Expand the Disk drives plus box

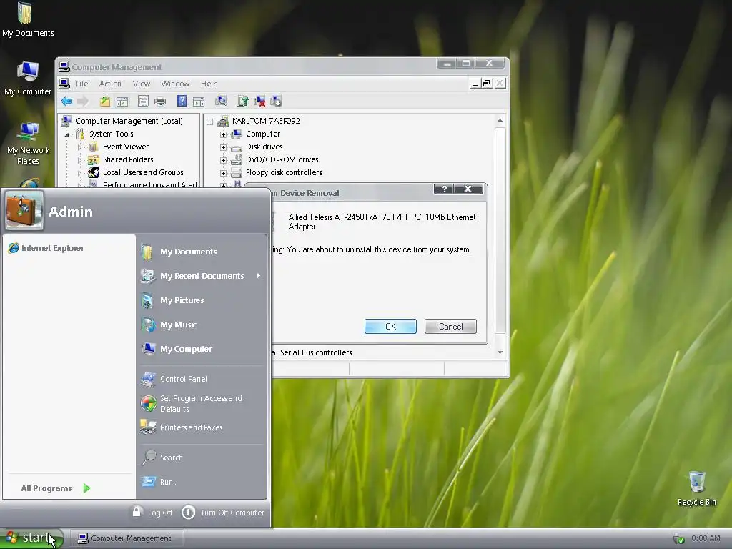[x=223, y=147]
